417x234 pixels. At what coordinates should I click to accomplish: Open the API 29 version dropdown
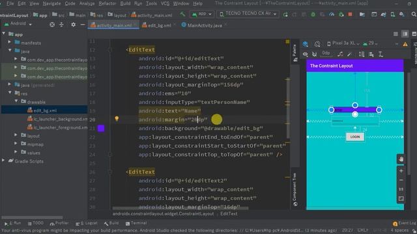371,44
